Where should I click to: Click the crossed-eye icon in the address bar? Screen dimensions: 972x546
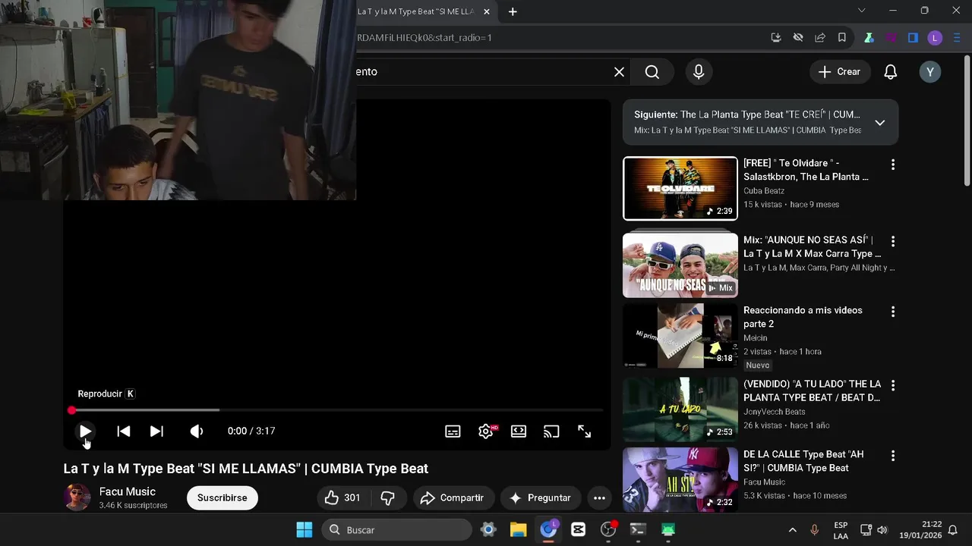tap(798, 37)
